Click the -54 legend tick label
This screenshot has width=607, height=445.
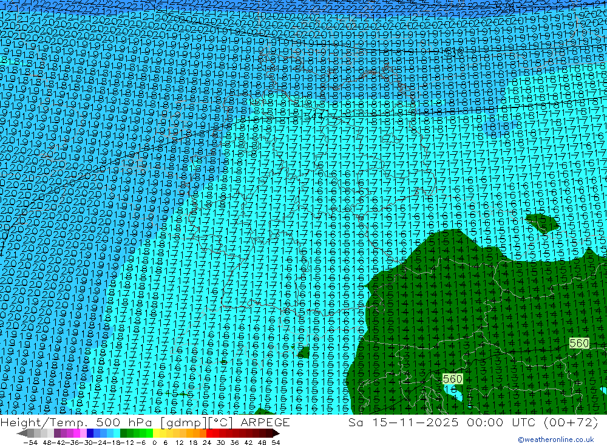click(30, 443)
